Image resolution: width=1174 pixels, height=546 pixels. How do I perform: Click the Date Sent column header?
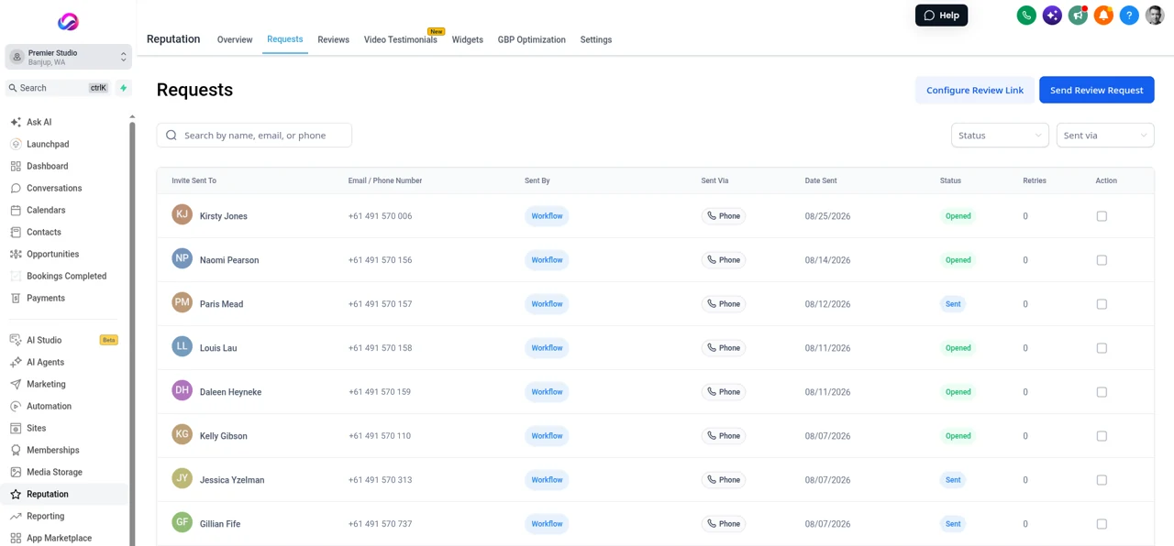pyautogui.click(x=821, y=180)
